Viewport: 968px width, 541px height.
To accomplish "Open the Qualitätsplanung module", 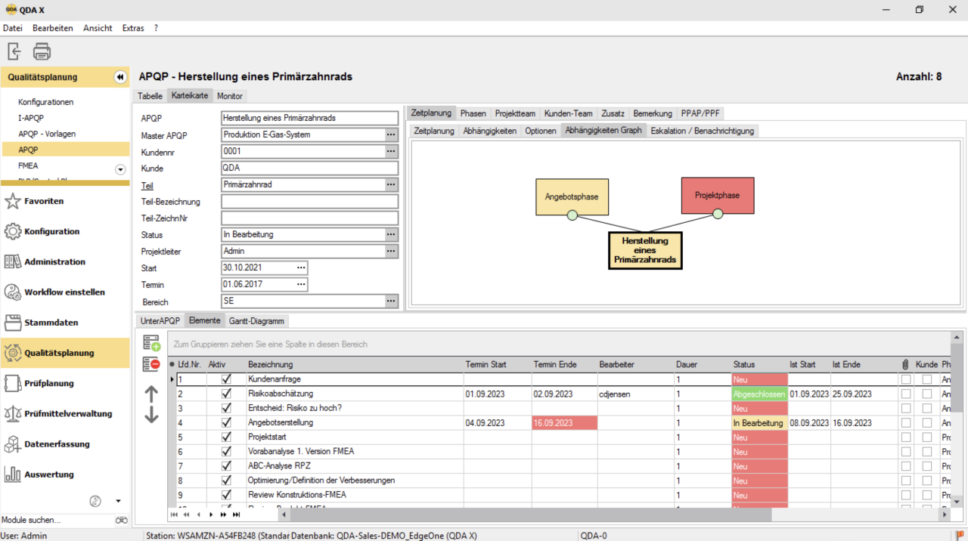I will click(x=65, y=353).
